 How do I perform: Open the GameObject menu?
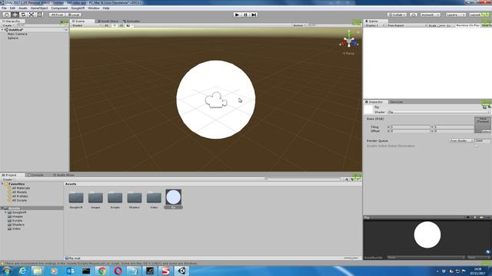point(39,8)
